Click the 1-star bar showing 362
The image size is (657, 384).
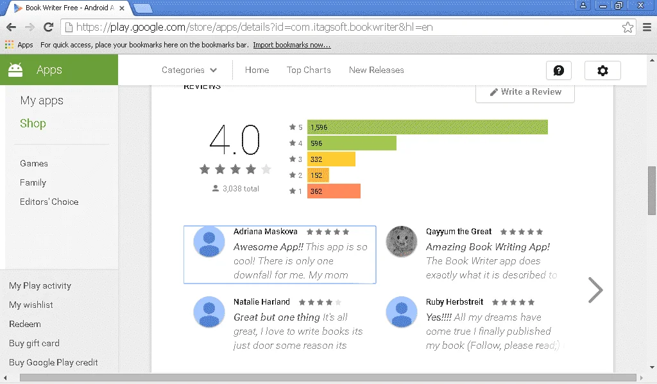point(334,191)
